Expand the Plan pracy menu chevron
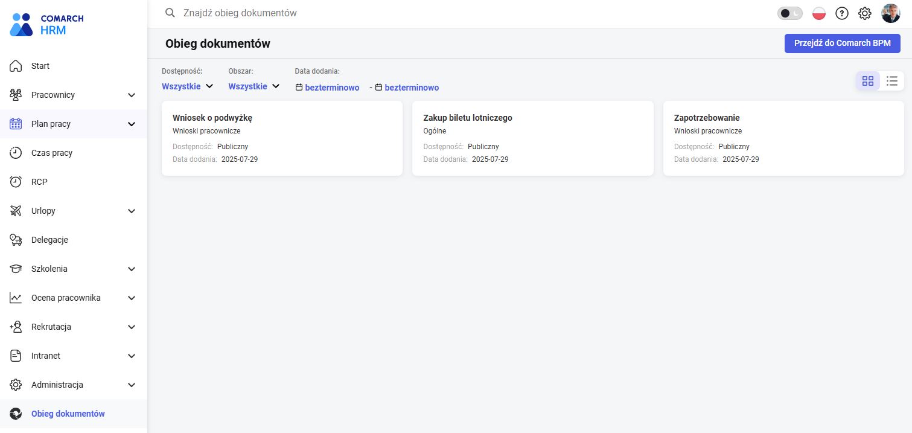This screenshot has height=433, width=912. [132, 124]
